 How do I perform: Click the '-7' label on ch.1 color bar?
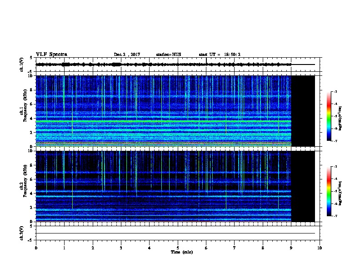(x=335, y=141)
